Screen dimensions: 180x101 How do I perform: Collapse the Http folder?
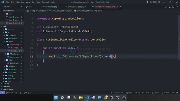[11, 42]
